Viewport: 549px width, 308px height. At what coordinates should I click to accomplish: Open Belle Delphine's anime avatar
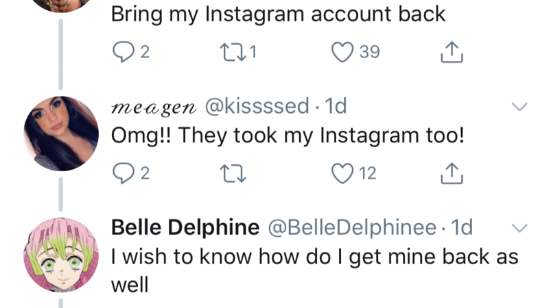click(61, 255)
